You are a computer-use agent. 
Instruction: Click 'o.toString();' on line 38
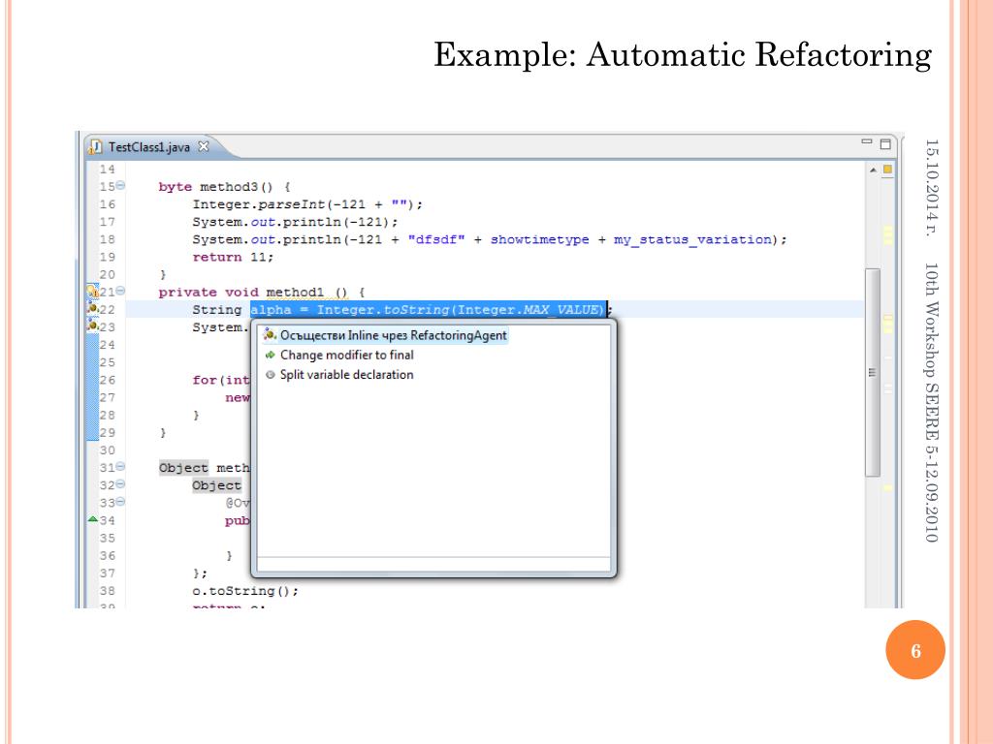(245, 591)
